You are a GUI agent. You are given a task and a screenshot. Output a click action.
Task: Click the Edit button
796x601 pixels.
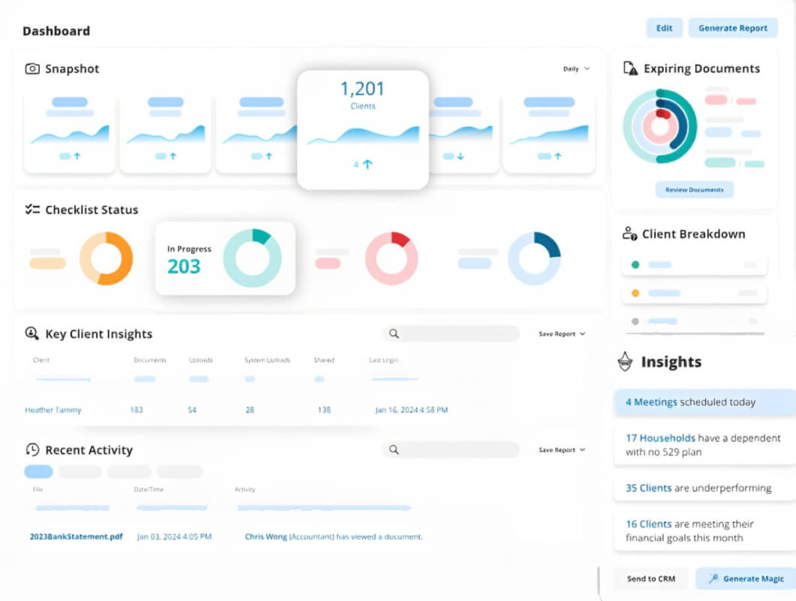click(x=664, y=28)
